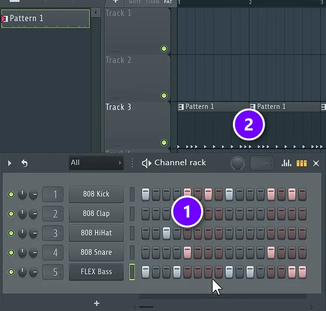Image resolution: width=326 pixels, height=311 pixels.
Task: Set mixer track number for FLEX Bass
Action: 53,272
